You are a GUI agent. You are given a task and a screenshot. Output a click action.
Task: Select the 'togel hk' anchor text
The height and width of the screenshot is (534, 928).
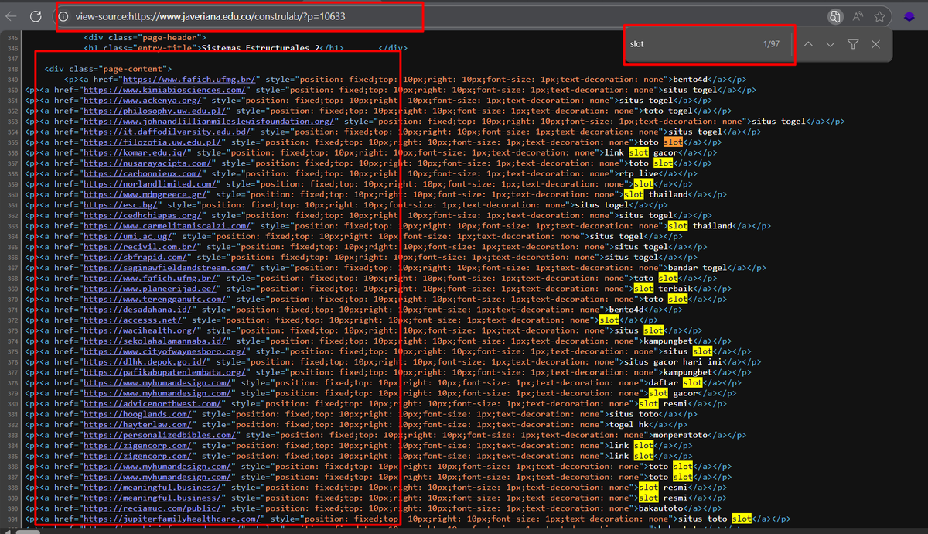[629, 424]
